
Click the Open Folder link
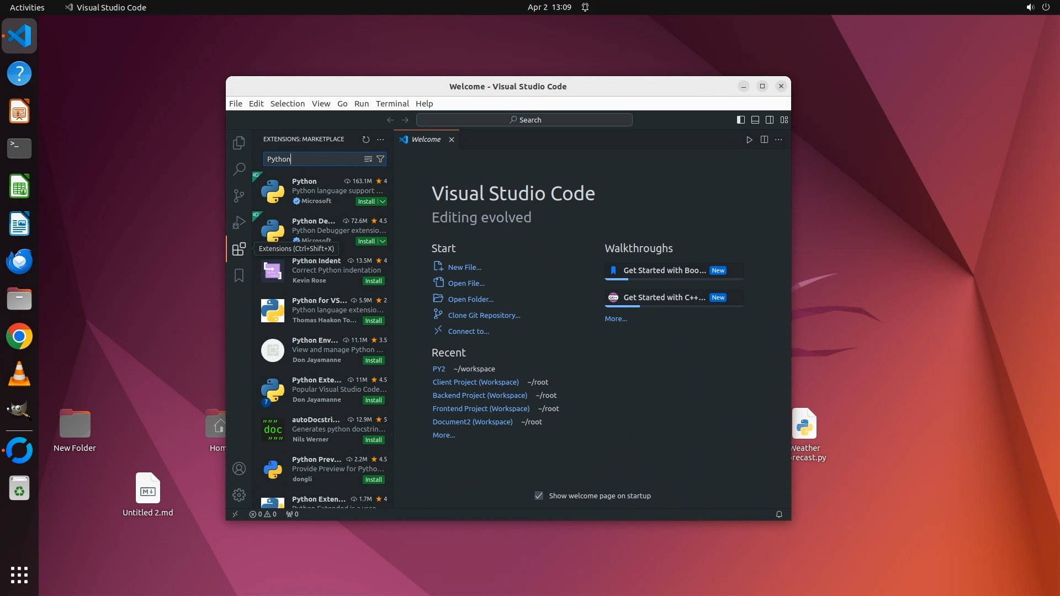pos(470,299)
